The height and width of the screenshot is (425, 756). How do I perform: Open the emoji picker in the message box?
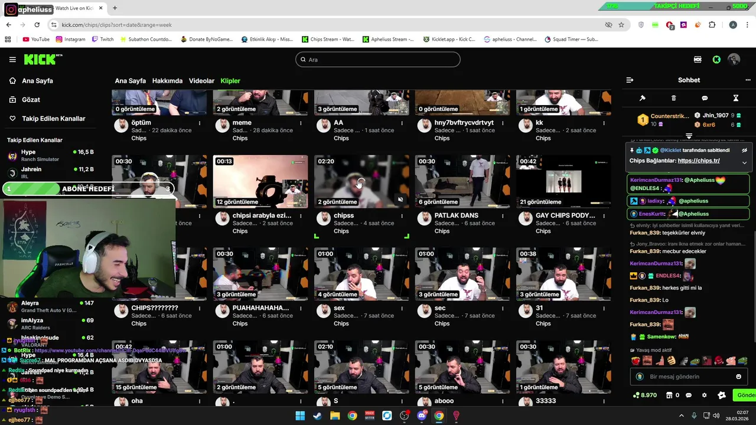[738, 377]
